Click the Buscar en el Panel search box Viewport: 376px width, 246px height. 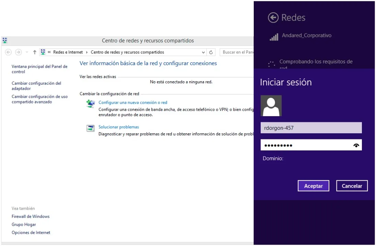(x=237, y=52)
